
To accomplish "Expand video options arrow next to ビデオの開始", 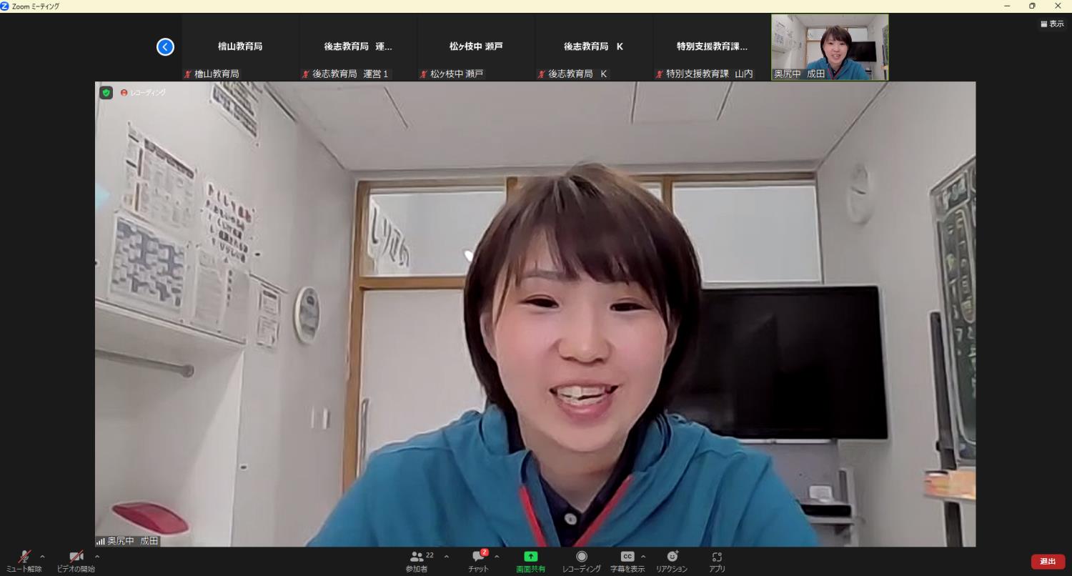I will coord(97,557).
